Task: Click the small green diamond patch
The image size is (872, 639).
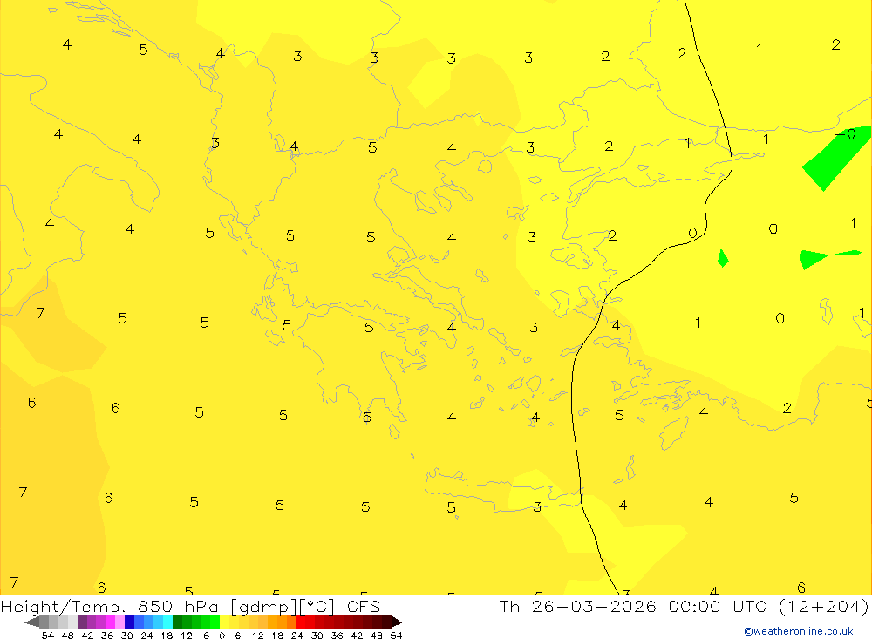Action: [x=723, y=258]
